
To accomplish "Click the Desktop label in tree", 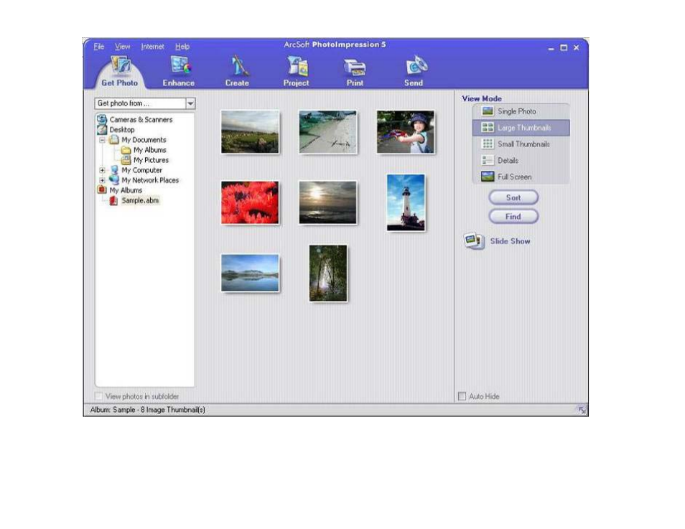I will pos(122,130).
